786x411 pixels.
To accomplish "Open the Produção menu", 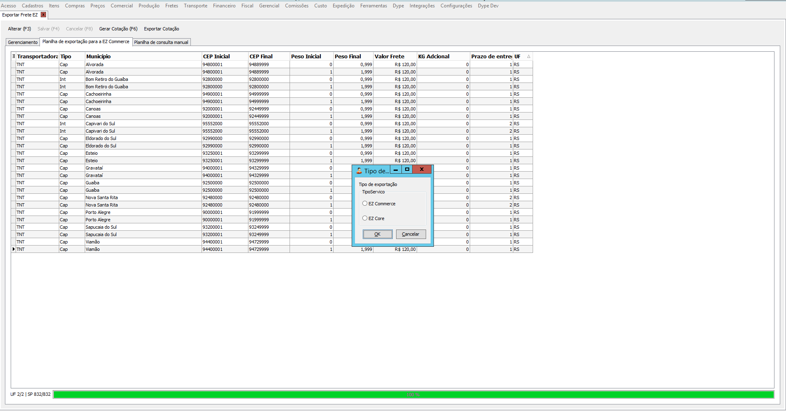I will (149, 6).
